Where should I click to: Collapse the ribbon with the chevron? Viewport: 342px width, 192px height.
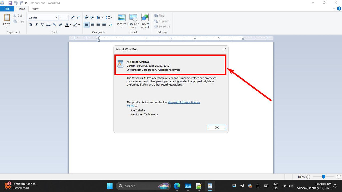coord(334,9)
